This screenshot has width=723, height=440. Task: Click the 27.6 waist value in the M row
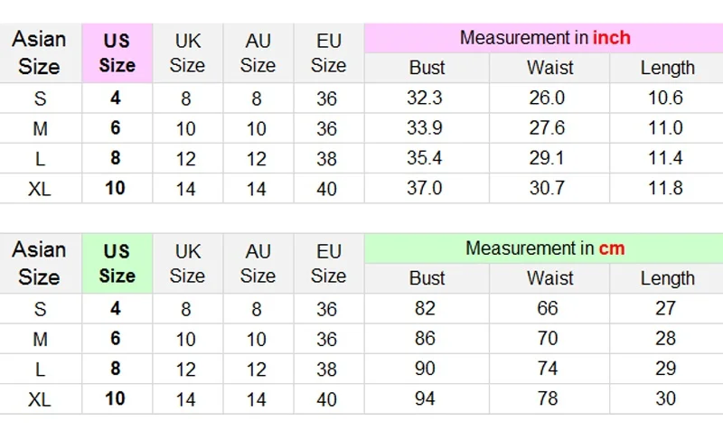coord(547,127)
